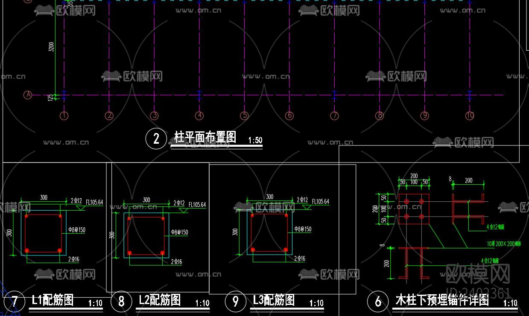Click the 300 width dimension above L3 section
The image size is (529, 316).
point(269,197)
